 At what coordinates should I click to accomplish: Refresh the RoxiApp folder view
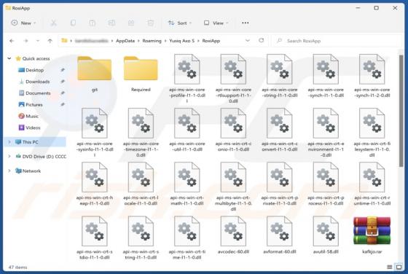[x=262, y=40]
